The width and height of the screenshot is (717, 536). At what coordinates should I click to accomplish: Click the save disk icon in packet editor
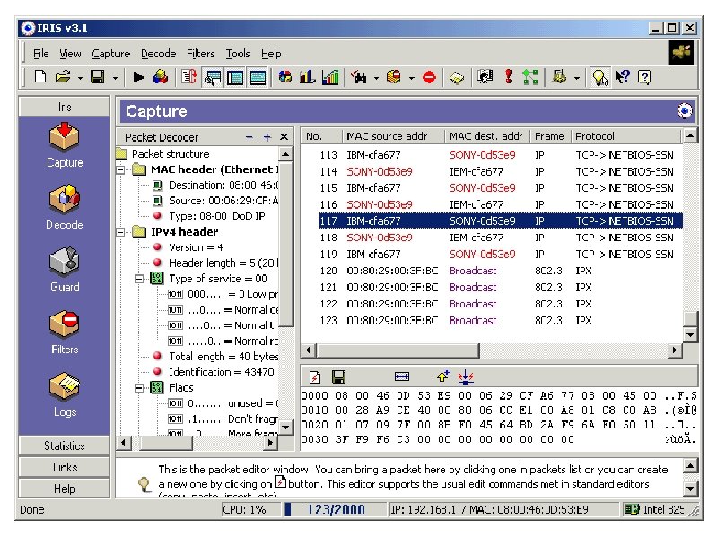(338, 377)
